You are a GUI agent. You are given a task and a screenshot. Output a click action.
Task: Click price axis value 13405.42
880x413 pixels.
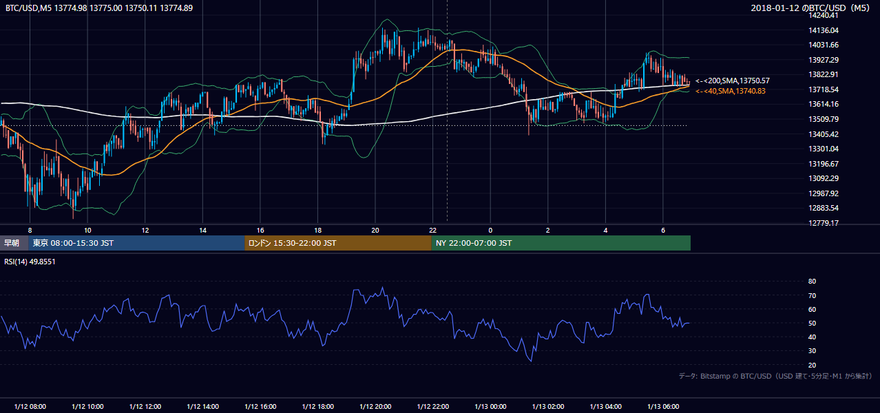coord(824,134)
